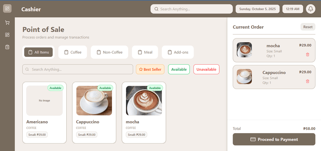This screenshot has height=151, width=321.
Task: Select the mocha product image
Action: coord(144,101)
